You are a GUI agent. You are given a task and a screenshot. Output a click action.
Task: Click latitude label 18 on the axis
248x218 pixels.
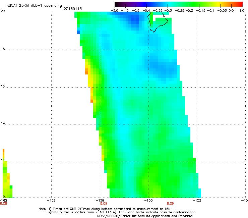(x=3, y=49)
